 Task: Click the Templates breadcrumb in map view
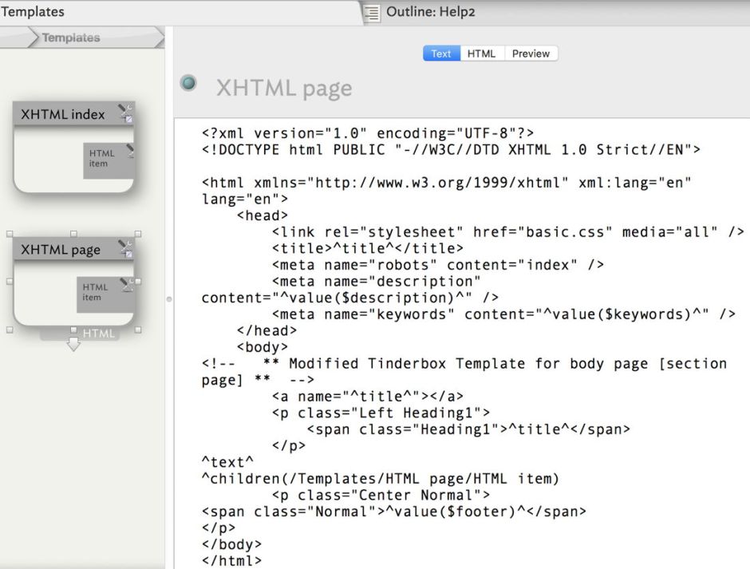click(70, 38)
